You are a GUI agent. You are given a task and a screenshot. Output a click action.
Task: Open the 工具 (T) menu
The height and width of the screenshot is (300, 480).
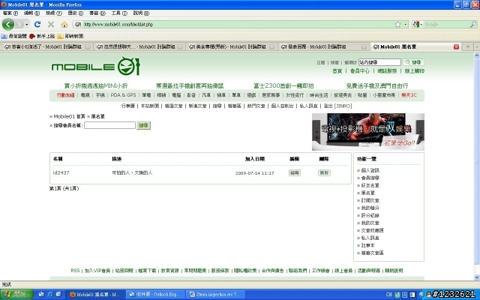click(x=119, y=13)
